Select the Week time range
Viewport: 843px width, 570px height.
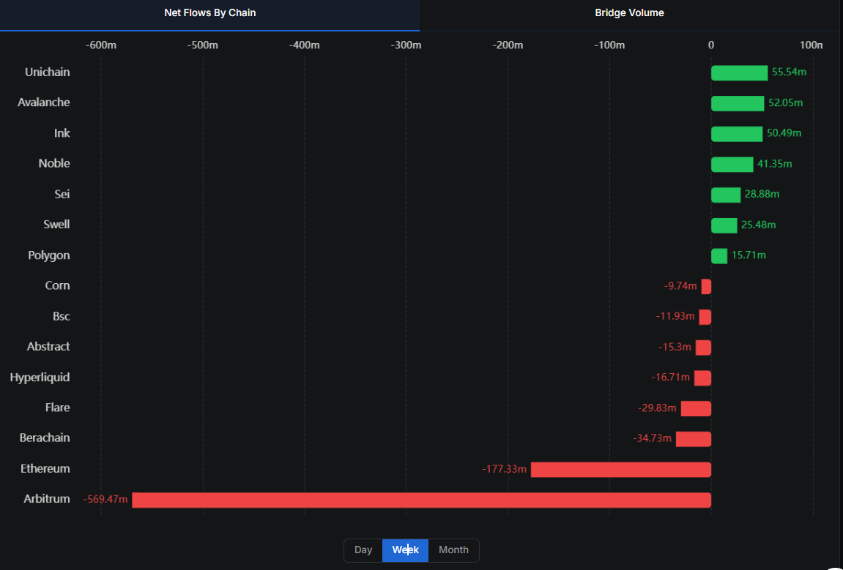click(405, 550)
